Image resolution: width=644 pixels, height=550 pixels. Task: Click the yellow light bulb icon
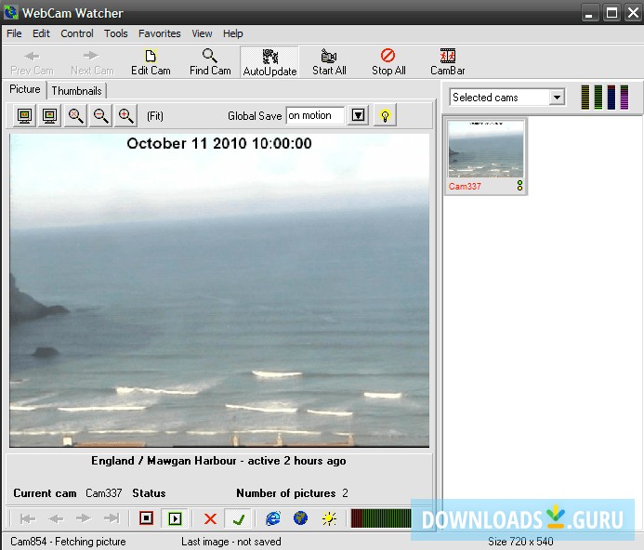385,116
